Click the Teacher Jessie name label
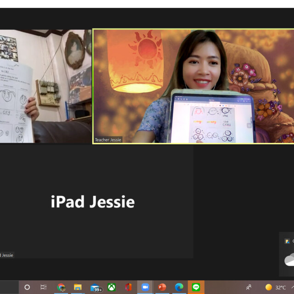294x294 pixels. tap(108, 140)
